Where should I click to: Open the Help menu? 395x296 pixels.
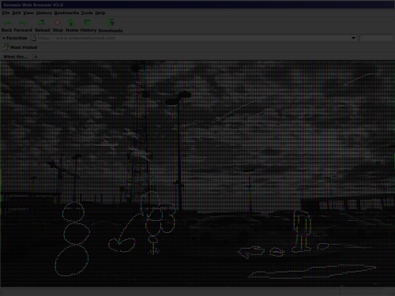click(100, 13)
